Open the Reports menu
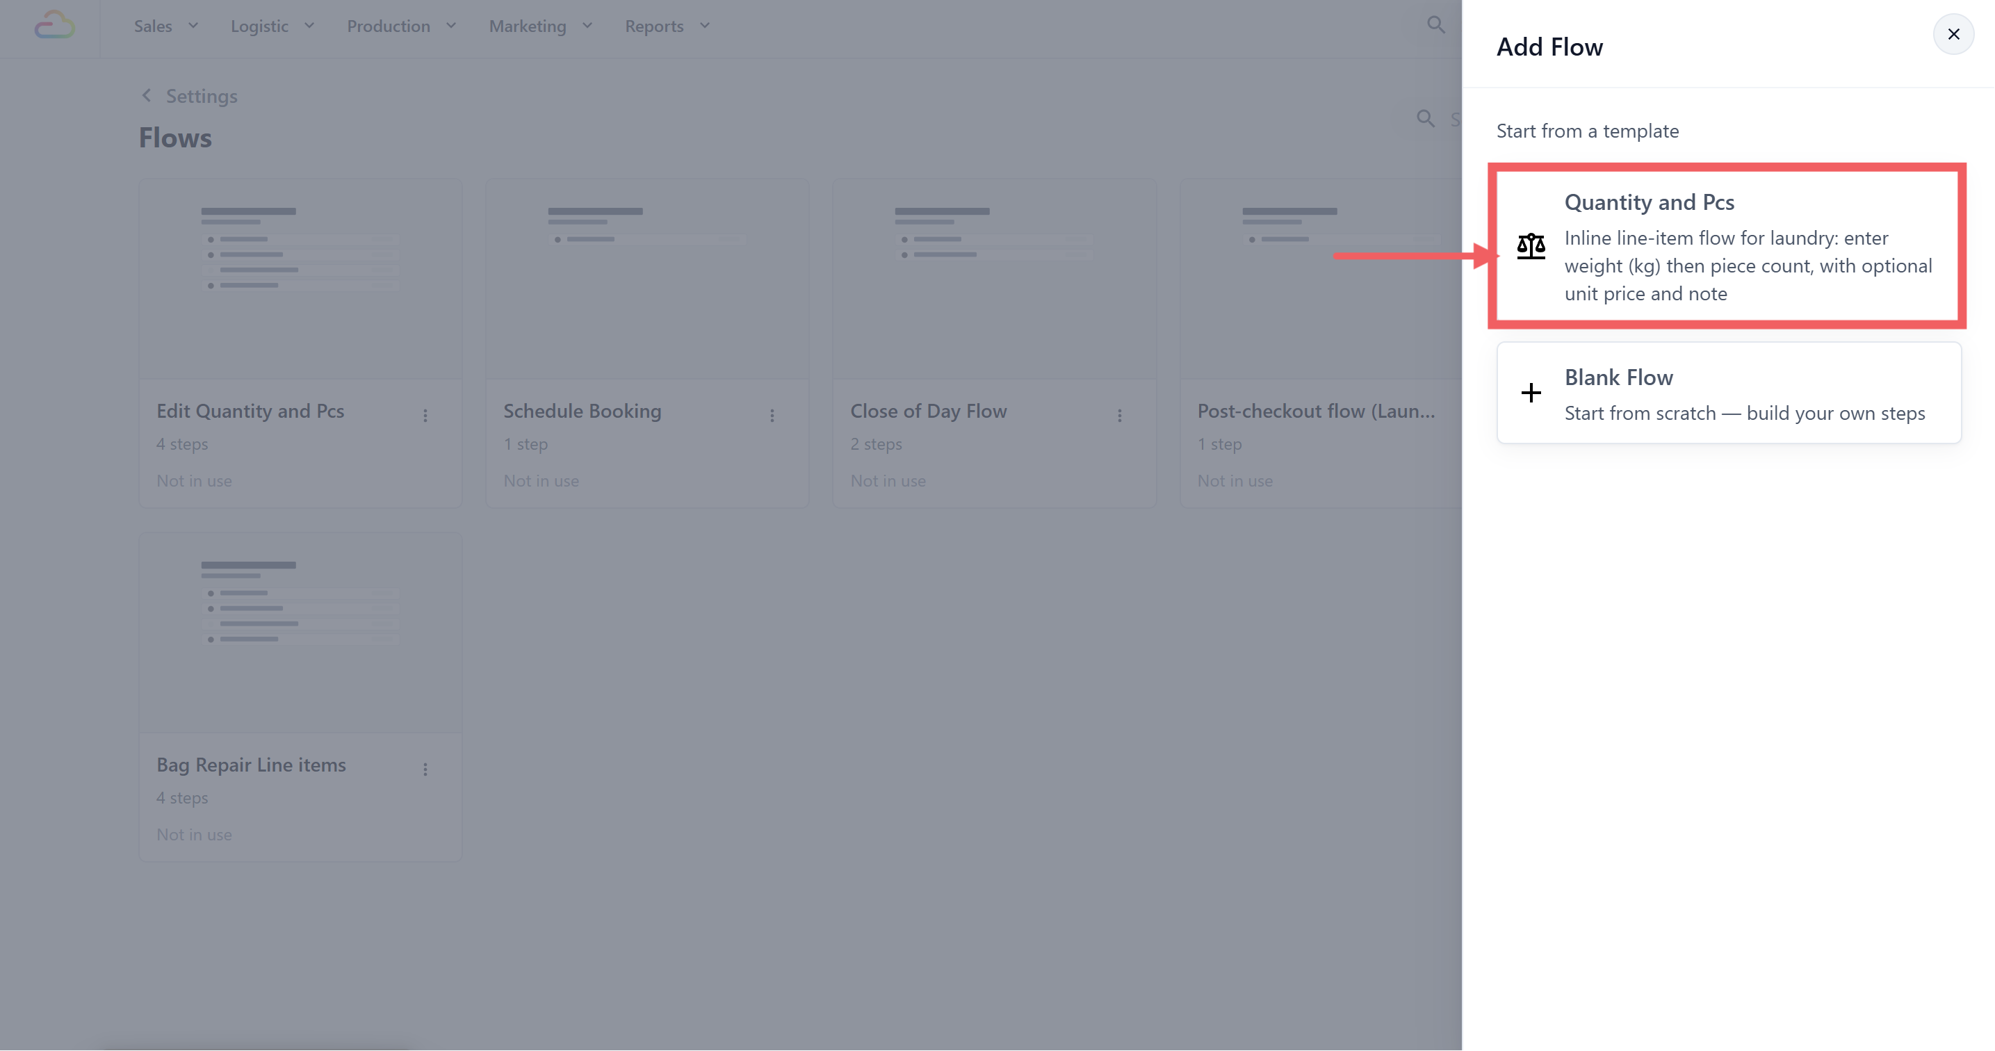The height and width of the screenshot is (1051, 1995). [x=667, y=26]
